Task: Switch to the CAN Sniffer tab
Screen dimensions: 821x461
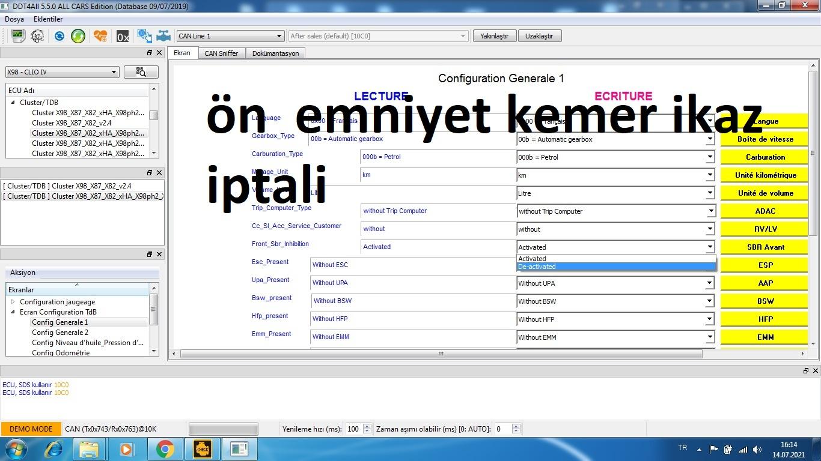Action: pos(221,53)
